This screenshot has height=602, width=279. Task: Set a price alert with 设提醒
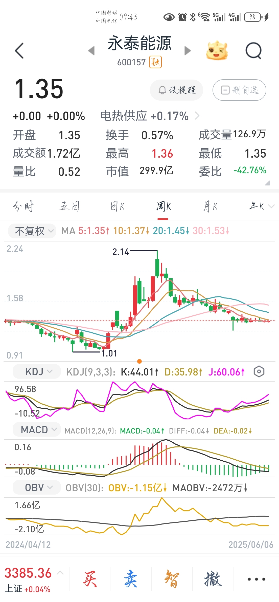[177, 90]
